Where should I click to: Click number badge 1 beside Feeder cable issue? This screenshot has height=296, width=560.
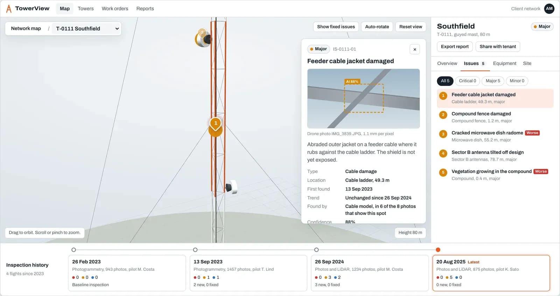click(x=443, y=96)
